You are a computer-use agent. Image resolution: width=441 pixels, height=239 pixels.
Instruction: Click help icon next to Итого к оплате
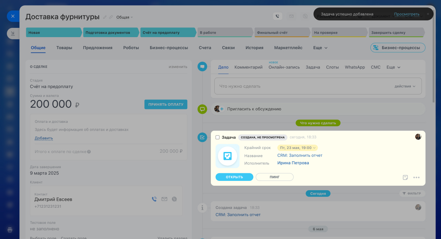pyautogui.click(x=89, y=152)
